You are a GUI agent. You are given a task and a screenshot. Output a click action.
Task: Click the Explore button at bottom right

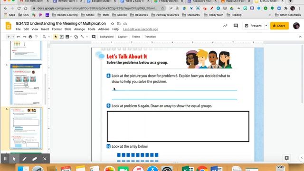tap(286, 158)
